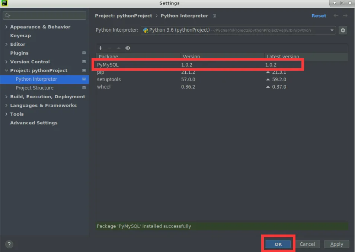
Task: Click the wheel version 0.36.2 cell
Action: 188,87
